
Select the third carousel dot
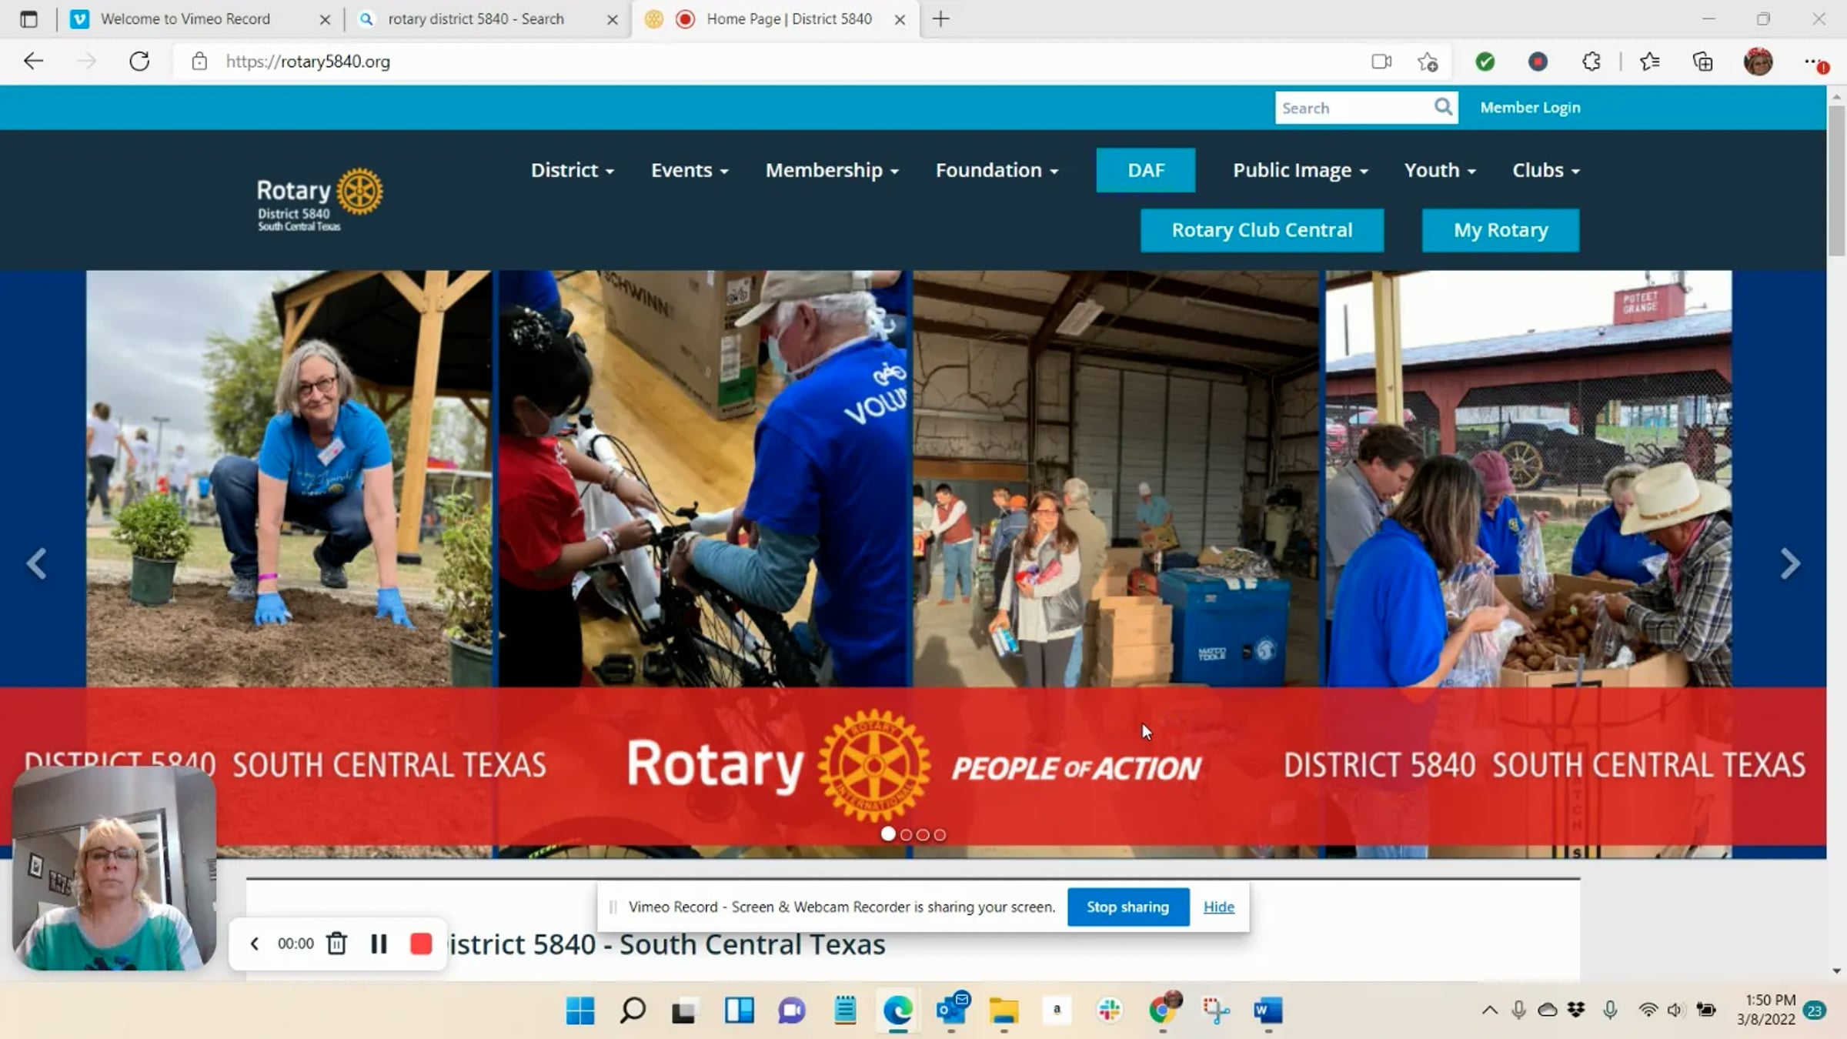(x=923, y=835)
